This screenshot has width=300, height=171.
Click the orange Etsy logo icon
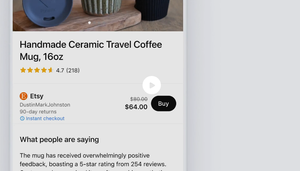coord(23,96)
